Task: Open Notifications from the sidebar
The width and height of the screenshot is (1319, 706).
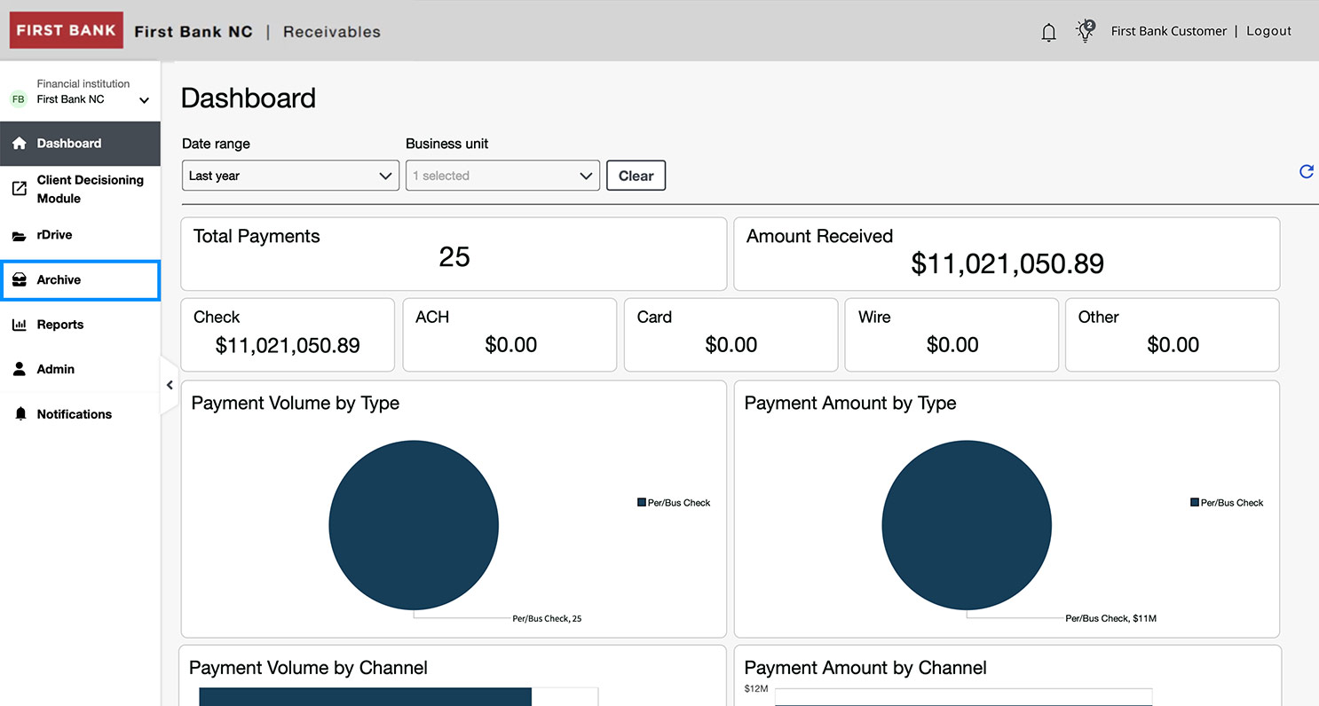Action: click(x=74, y=414)
